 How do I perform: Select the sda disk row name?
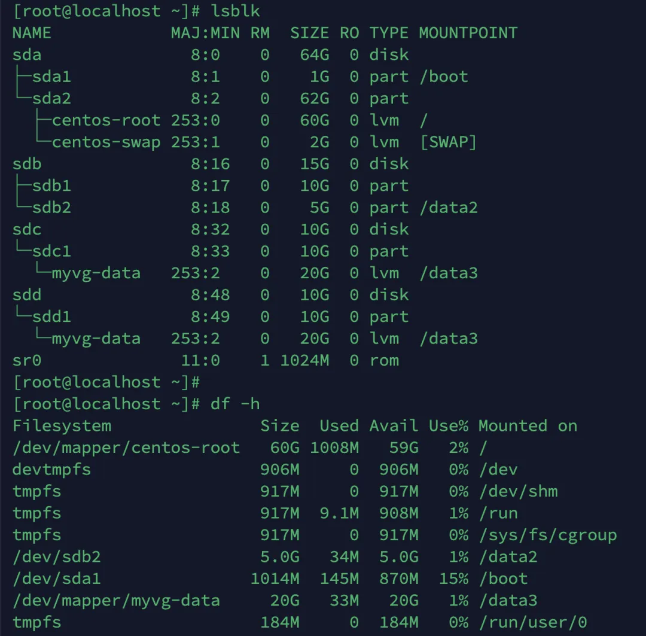(27, 55)
